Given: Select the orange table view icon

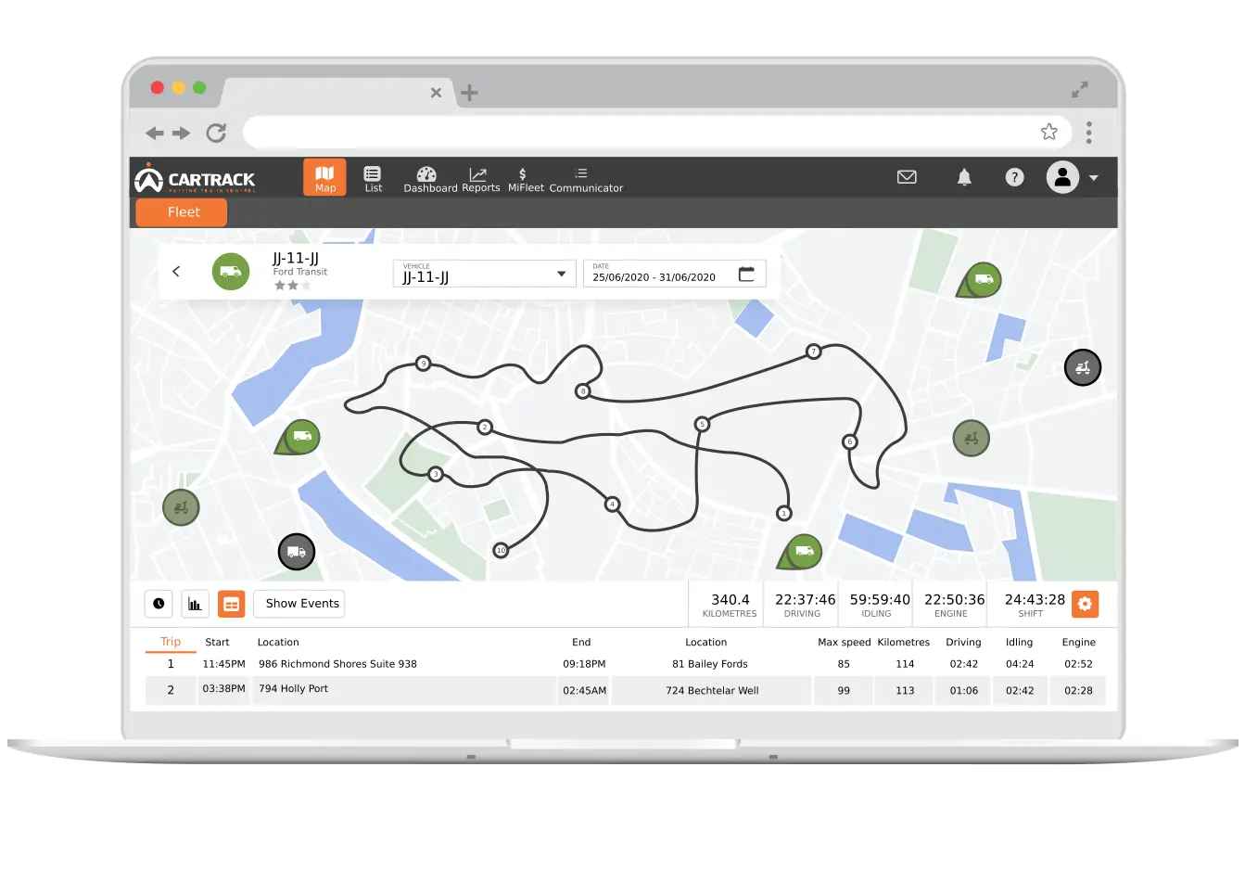Looking at the screenshot, I should (x=231, y=604).
